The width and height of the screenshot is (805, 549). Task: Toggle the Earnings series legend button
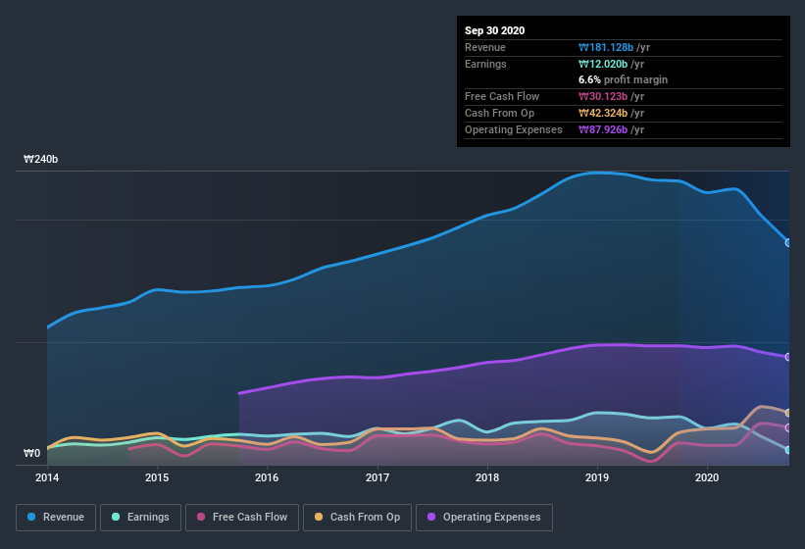tap(140, 518)
